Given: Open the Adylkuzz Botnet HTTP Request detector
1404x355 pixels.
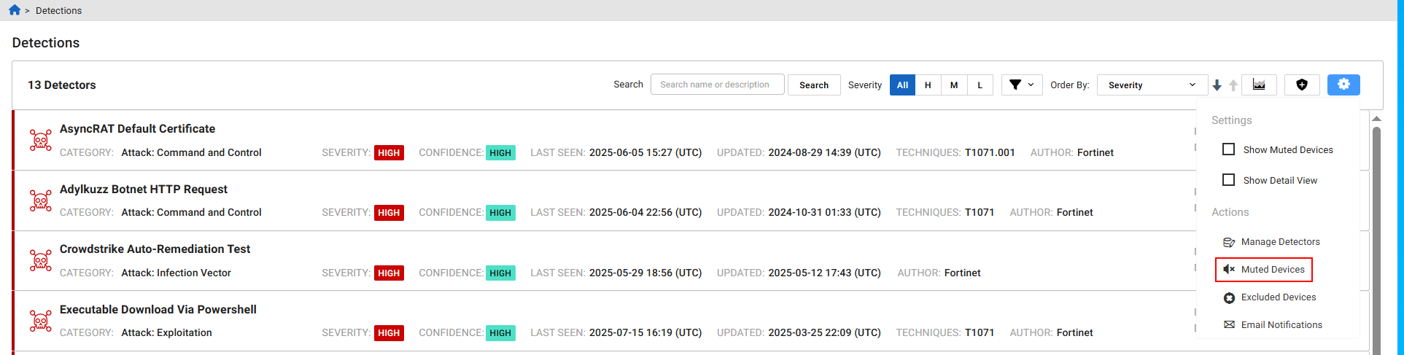Looking at the screenshot, I should (144, 190).
